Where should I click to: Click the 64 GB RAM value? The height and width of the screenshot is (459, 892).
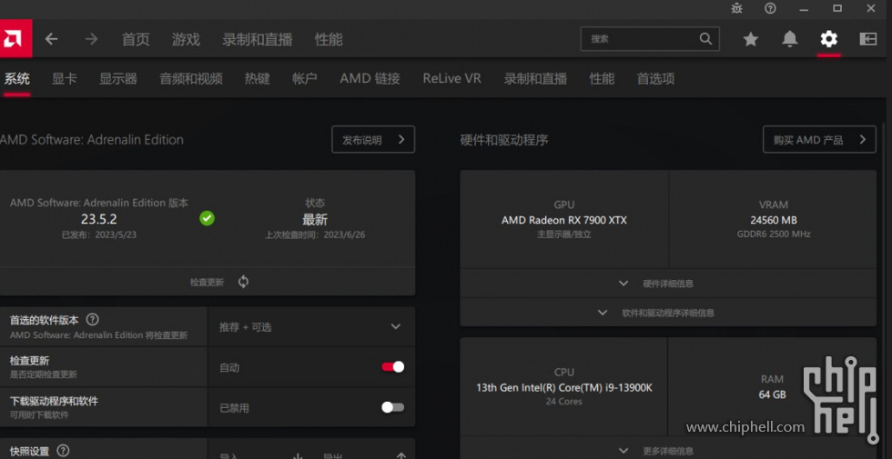[x=772, y=394]
